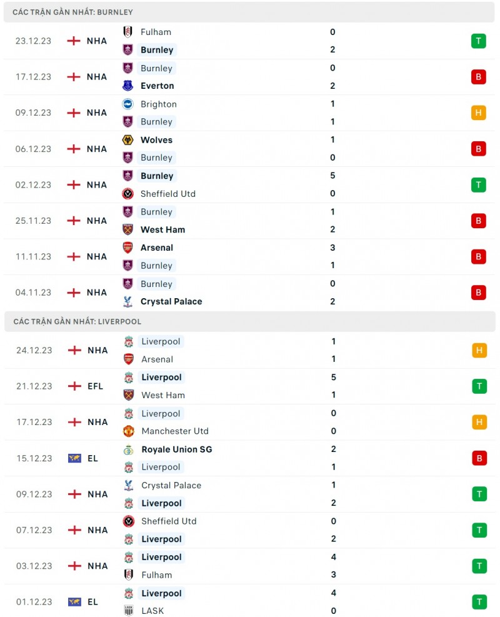Select West Ham in 25.11.23 match
This screenshot has width=500, height=617.
point(162,229)
